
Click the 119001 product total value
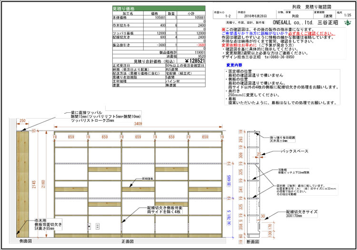tap(200, 52)
